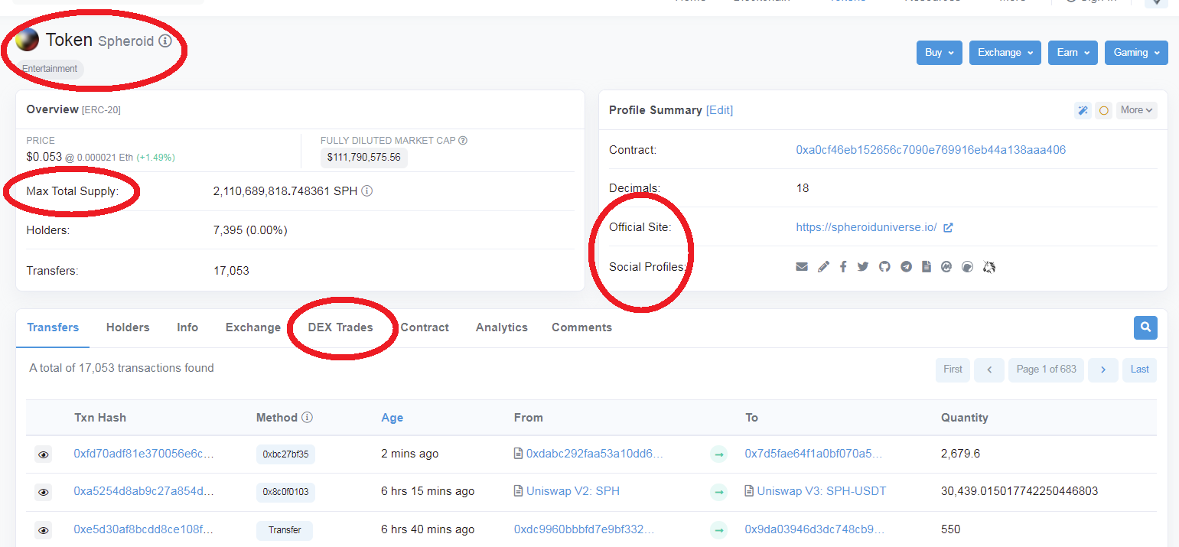Expand the Buy dropdown

click(940, 53)
